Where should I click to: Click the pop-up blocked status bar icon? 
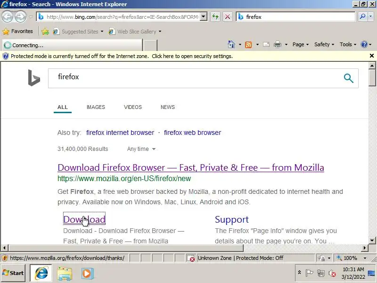191,258
